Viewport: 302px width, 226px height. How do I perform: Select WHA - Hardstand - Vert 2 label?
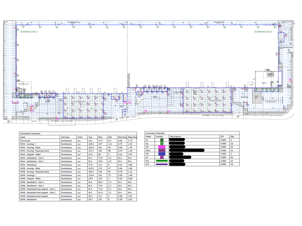pos(32,162)
